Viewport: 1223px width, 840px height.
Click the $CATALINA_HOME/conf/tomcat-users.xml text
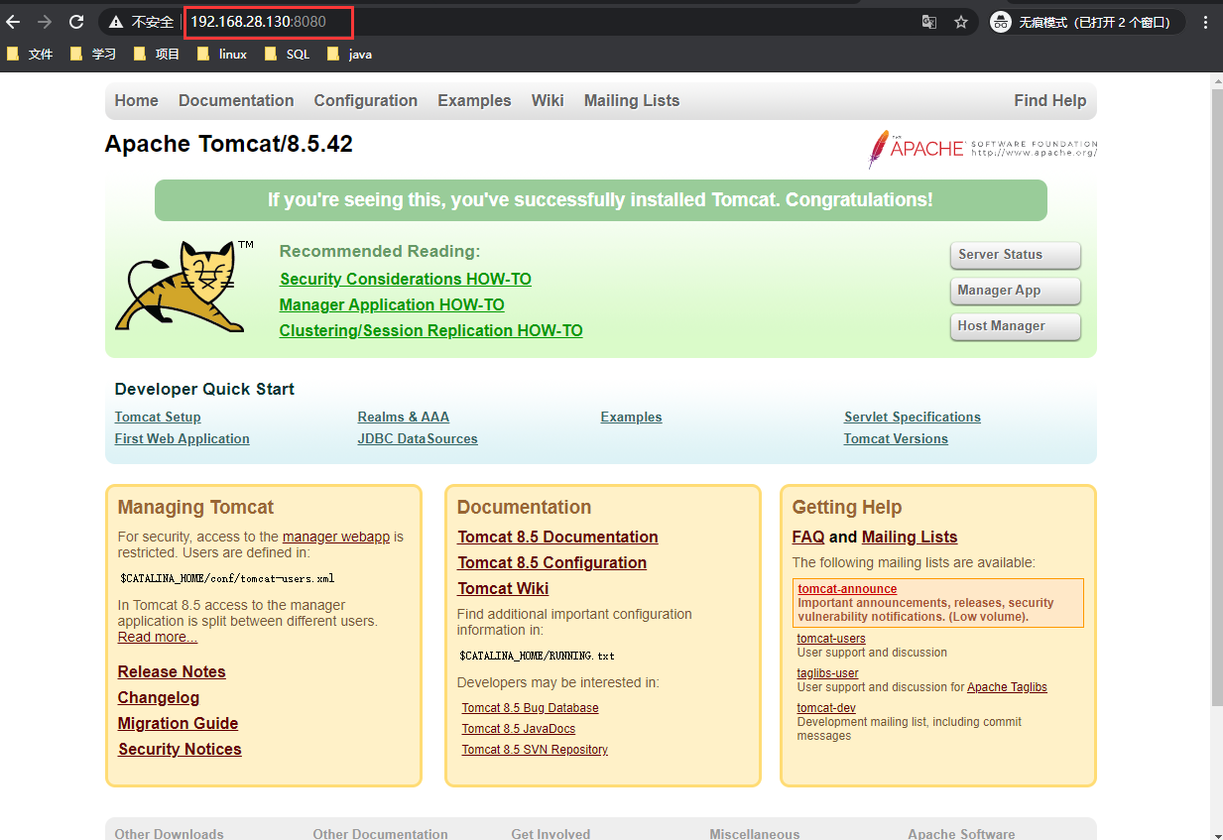(227, 578)
